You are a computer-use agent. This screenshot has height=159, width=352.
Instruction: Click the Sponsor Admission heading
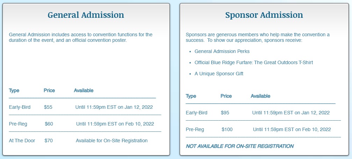264,15
